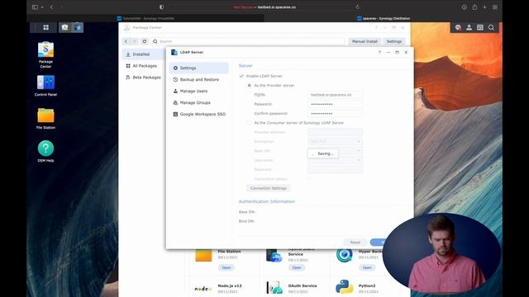Select Beta Packages in Package Center

pos(143,78)
